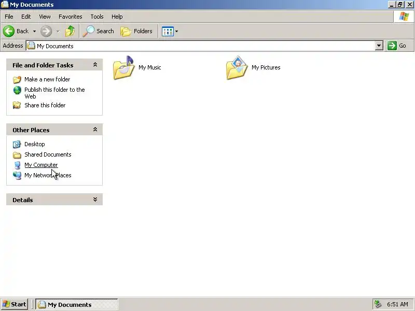Open the Shared Documents link
The width and height of the screenshot is (415, 311).
(x=48, y=154)
